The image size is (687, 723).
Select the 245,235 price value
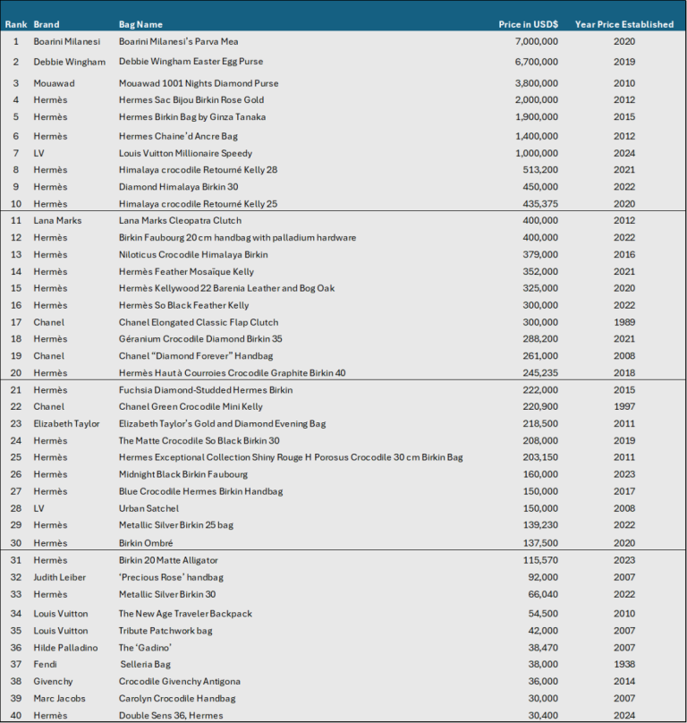[x=540, y=373]
